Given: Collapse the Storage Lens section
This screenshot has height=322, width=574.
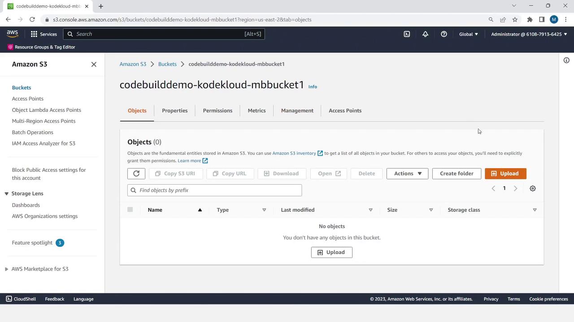Looking at the screenshot, I should click(6, 194).
